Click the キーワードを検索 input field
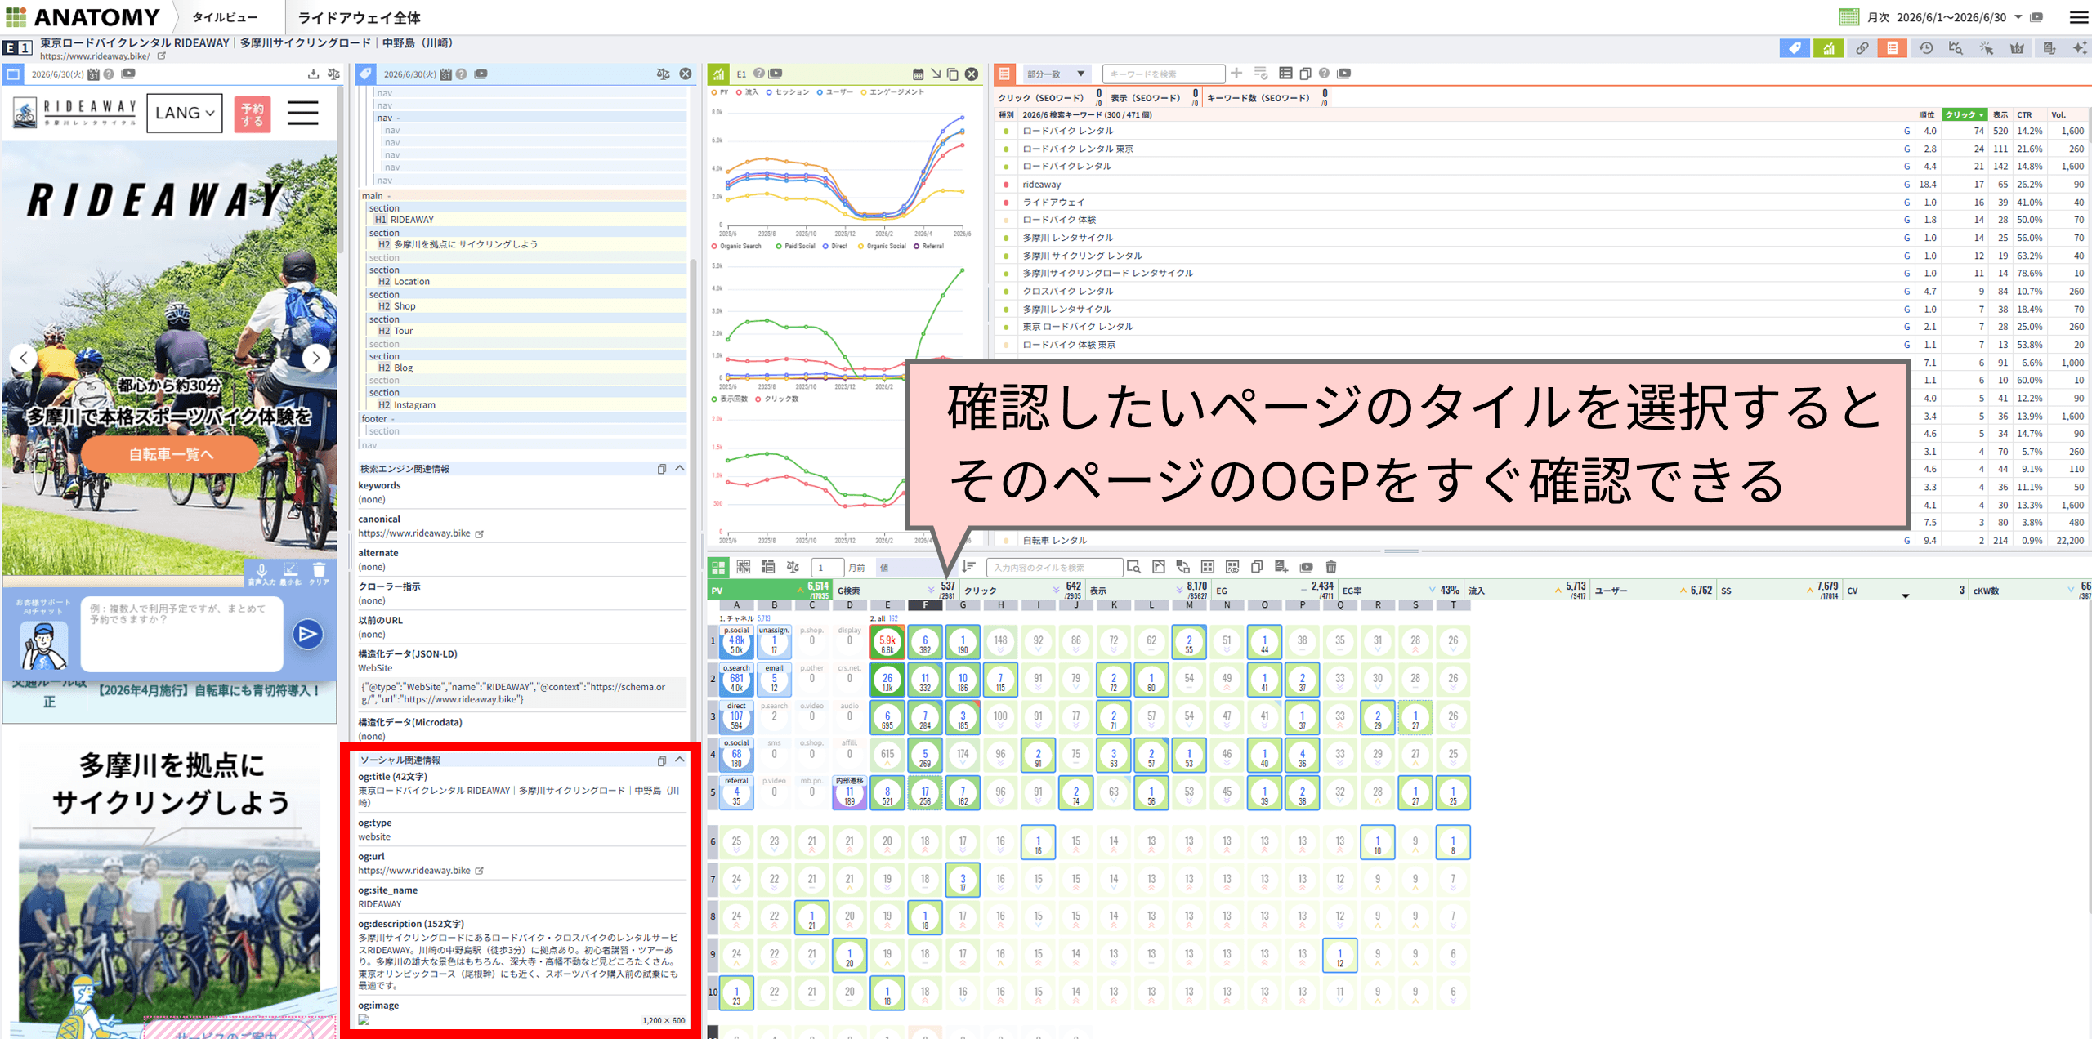The height and width of the screenshot is (1039, 2092). click(x=1164, y=74)
